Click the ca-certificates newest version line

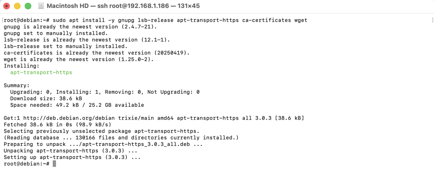(x=97, y=53)
